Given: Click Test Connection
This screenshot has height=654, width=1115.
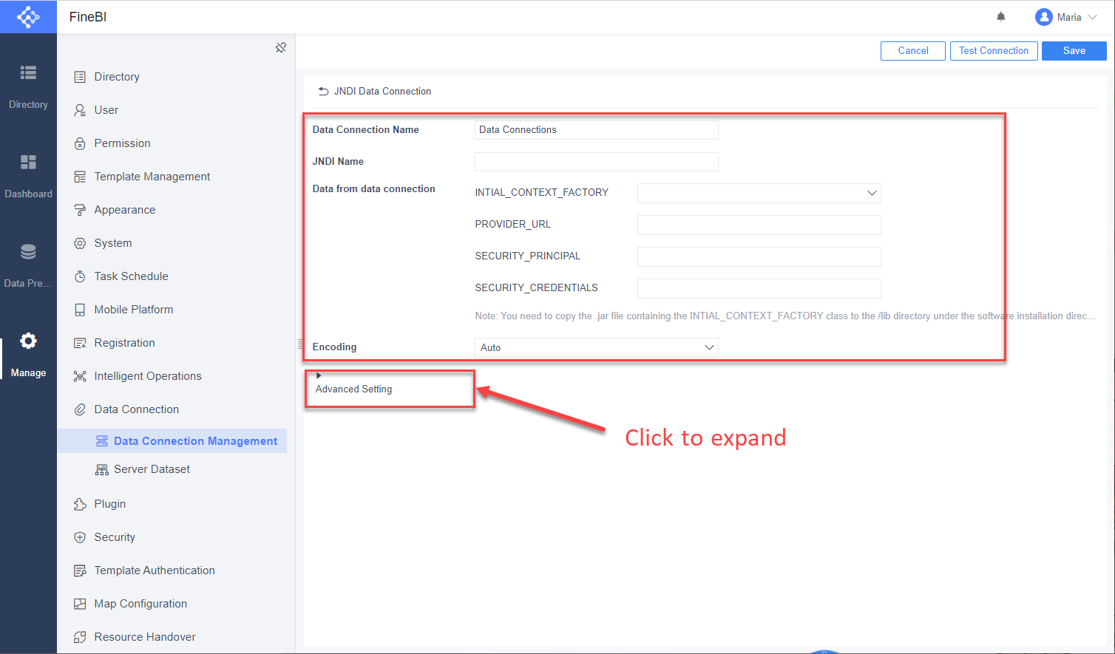Looking at the screenshot, I should [994, 51].
